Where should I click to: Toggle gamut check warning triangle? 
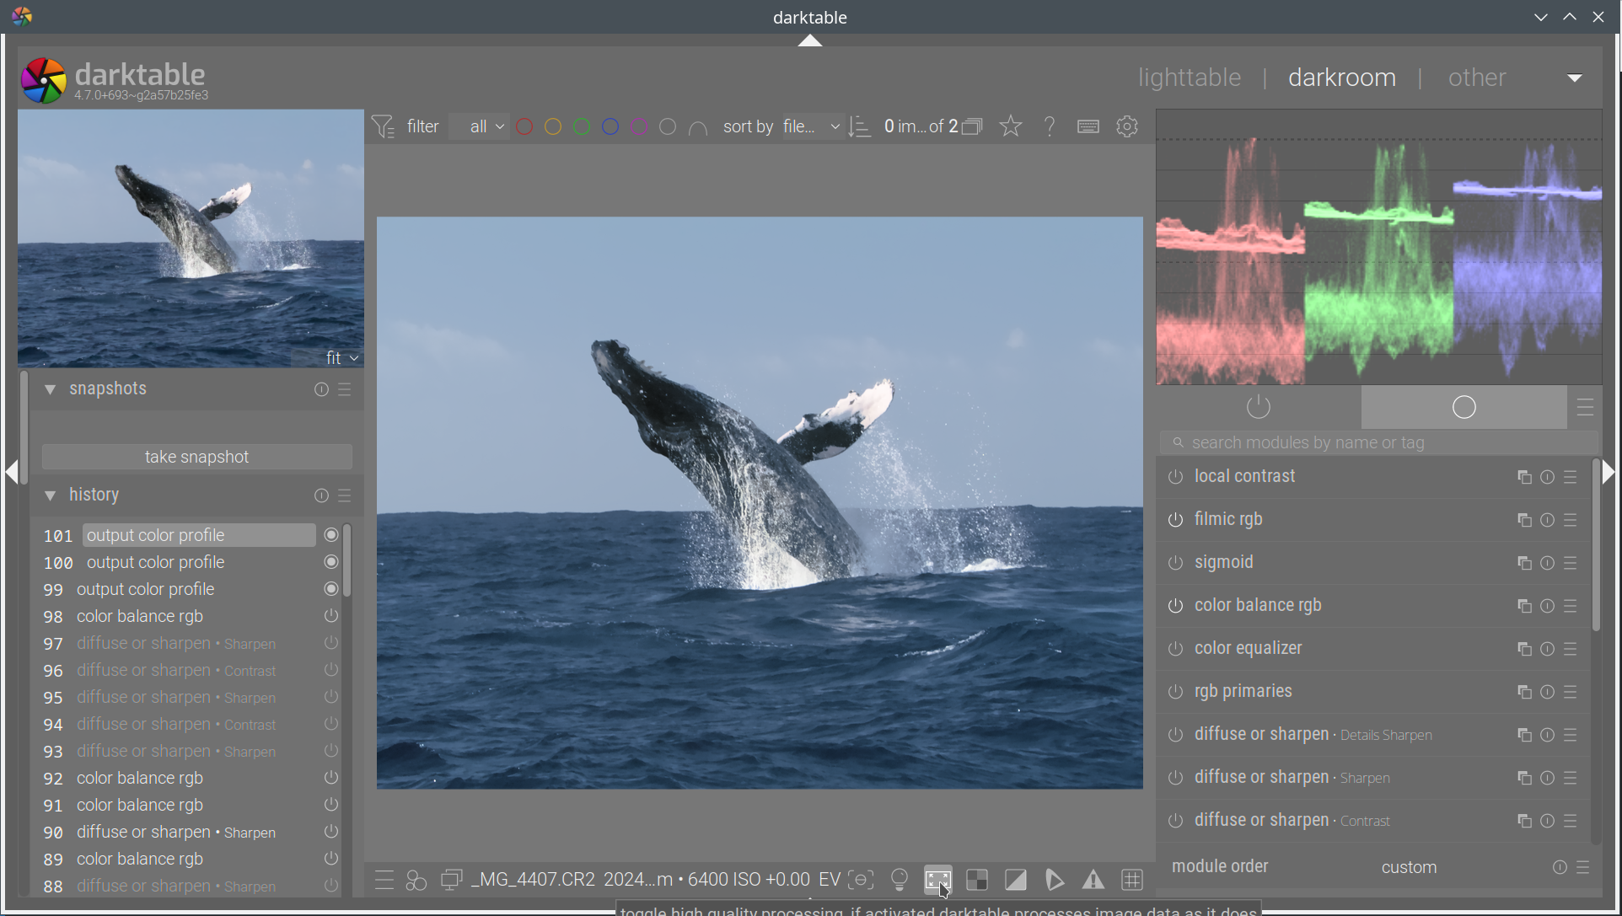(x=1093, y=880)
